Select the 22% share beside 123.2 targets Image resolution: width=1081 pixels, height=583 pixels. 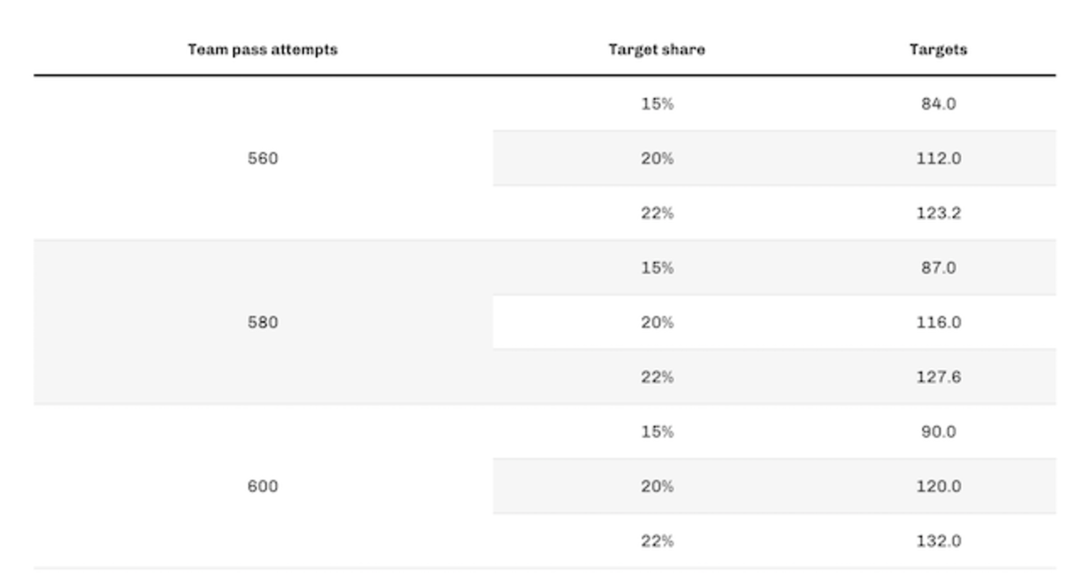pos(657,214)
